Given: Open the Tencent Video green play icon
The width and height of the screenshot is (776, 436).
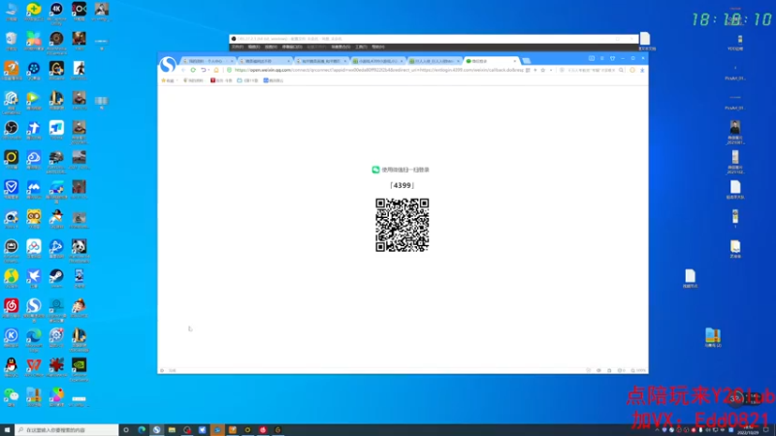Looking at the screenshot, I should (x=34, y=99).
